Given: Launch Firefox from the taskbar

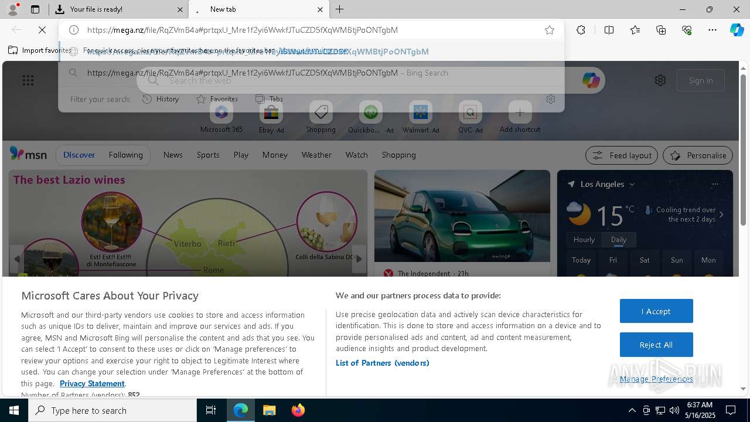Looking at the screenshot, I should coord(298,410).
